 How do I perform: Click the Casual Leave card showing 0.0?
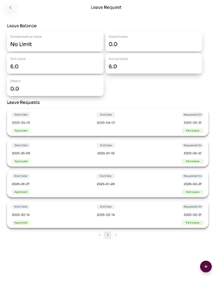154,41
